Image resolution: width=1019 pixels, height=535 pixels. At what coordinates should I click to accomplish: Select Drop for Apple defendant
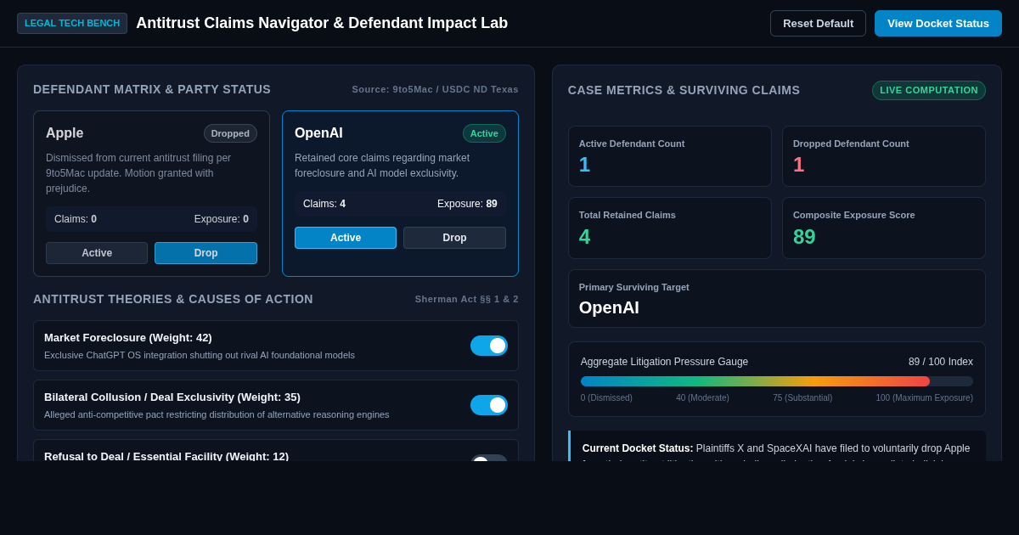coord(205,253)
